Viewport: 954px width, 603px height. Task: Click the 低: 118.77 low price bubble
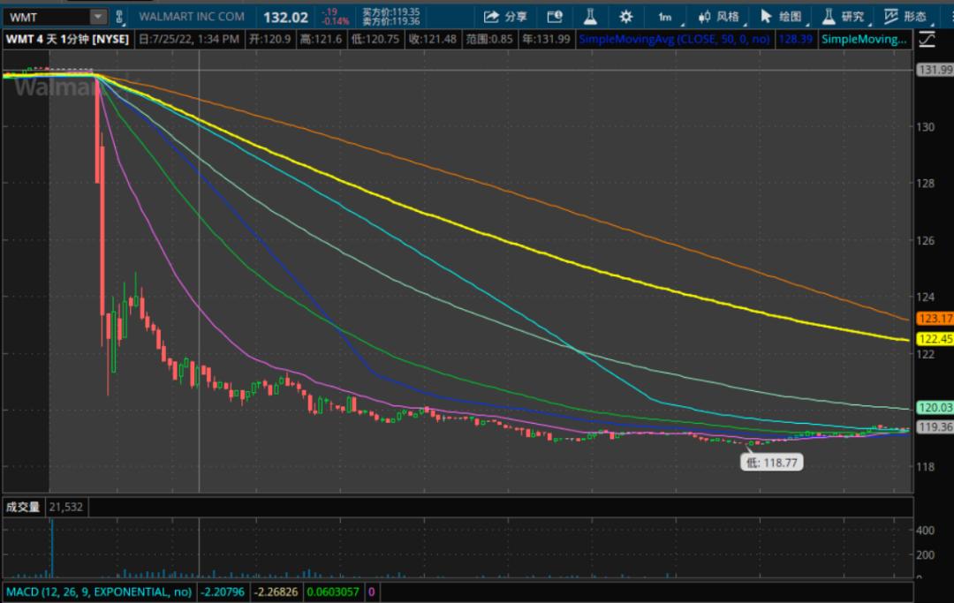773,462
